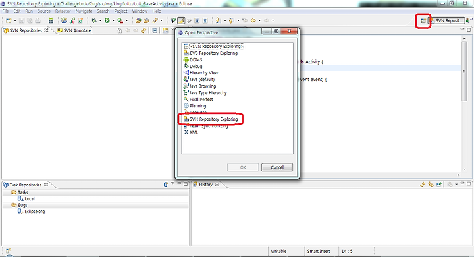Click the Open Task folder icon
This screenshot has height=257, width=474.
click(x=146, y=20)
